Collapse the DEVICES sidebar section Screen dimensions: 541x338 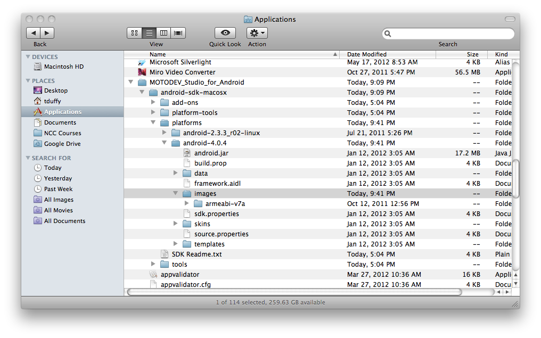pyautogui.click(x=28, y=56)
